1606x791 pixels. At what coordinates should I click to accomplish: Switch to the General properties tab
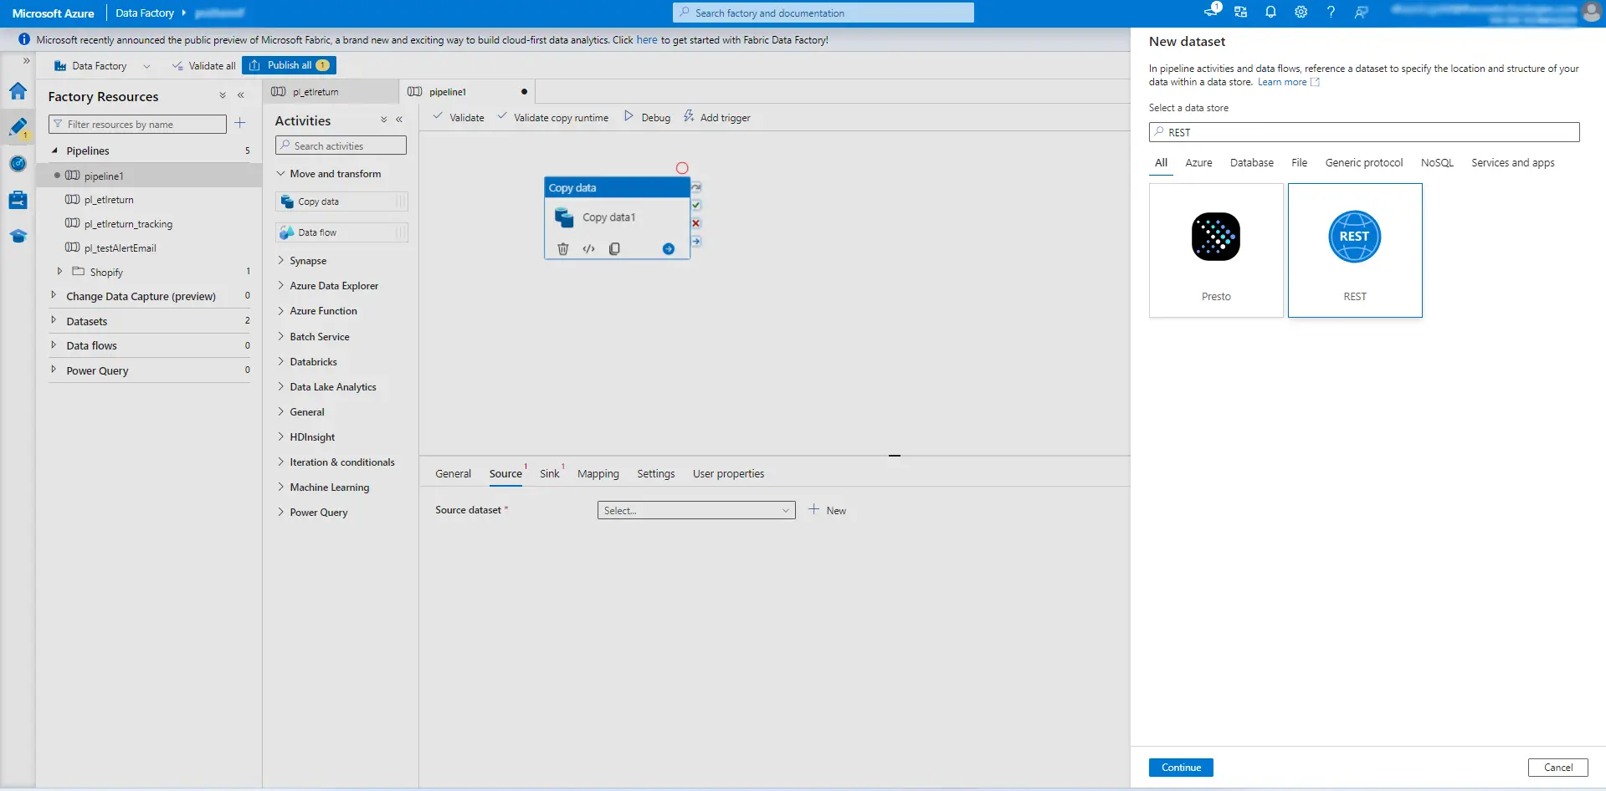pos(453,473)
